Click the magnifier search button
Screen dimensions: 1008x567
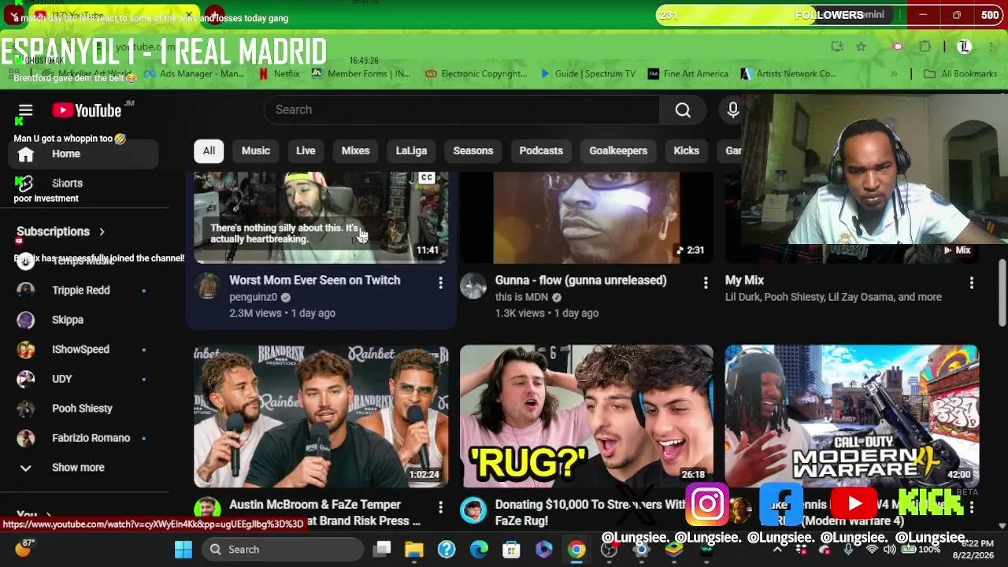683,110
